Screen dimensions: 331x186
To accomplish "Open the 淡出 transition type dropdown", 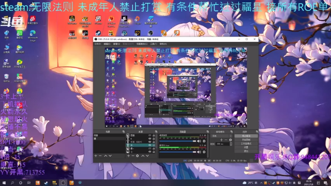I will 221,136.
